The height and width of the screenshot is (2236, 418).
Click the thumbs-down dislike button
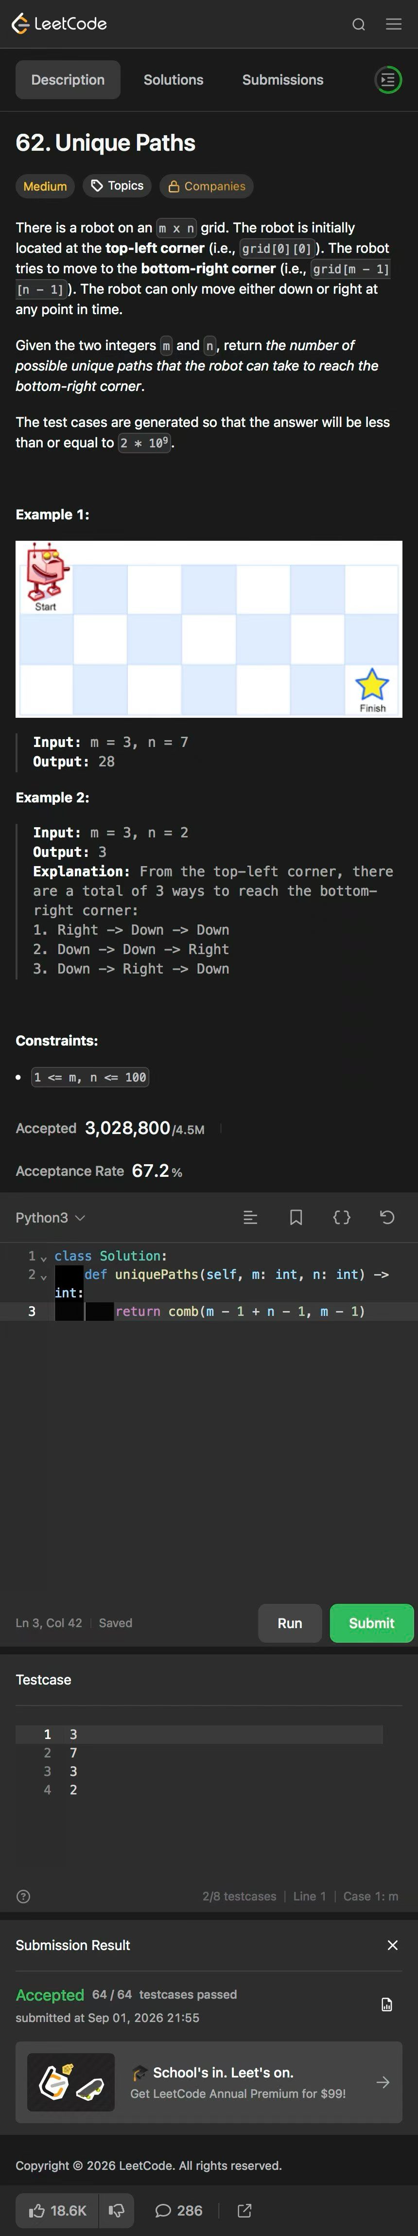[116, 2210]
